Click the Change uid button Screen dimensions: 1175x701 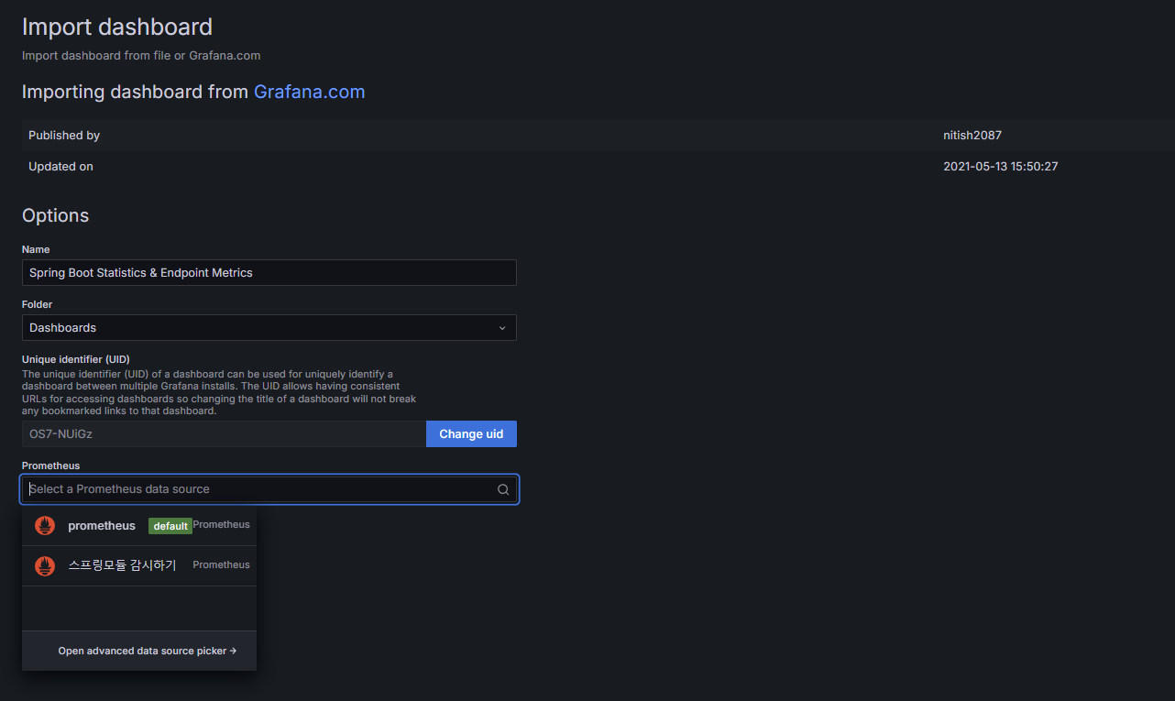click(471, 434)
